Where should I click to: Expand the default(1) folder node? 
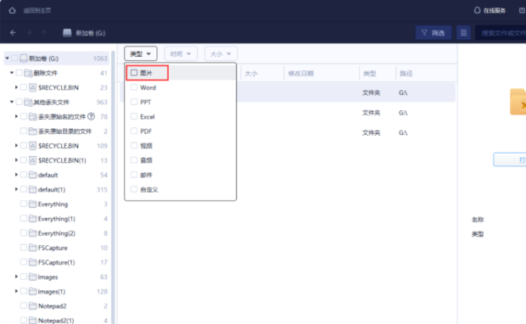(16, 189)
